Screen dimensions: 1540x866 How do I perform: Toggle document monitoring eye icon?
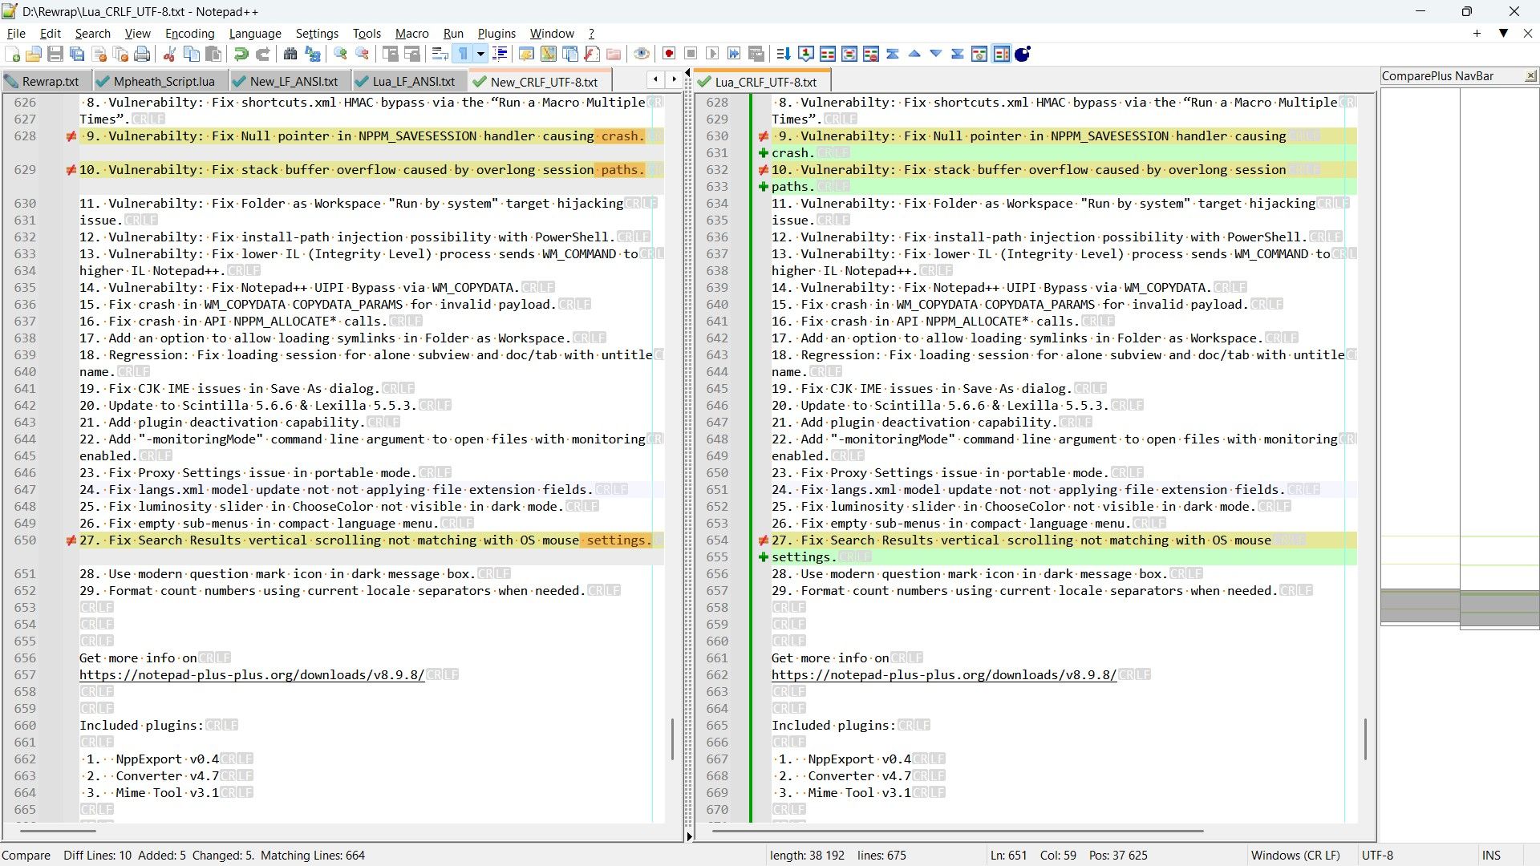tap(641, 55)
